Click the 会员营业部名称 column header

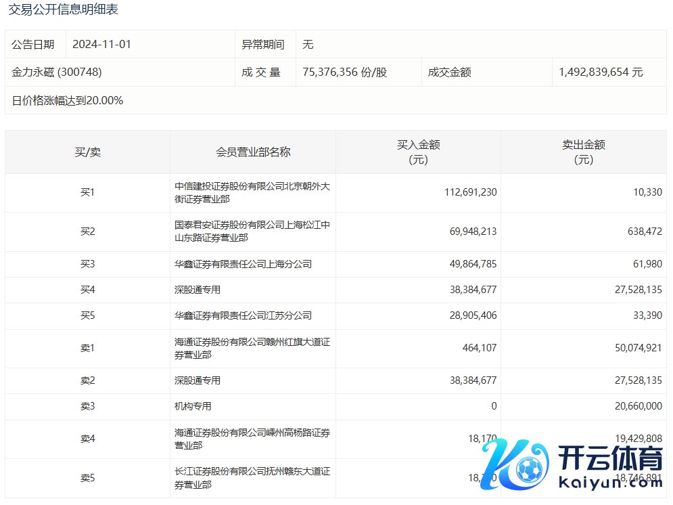tap(253, 152)
